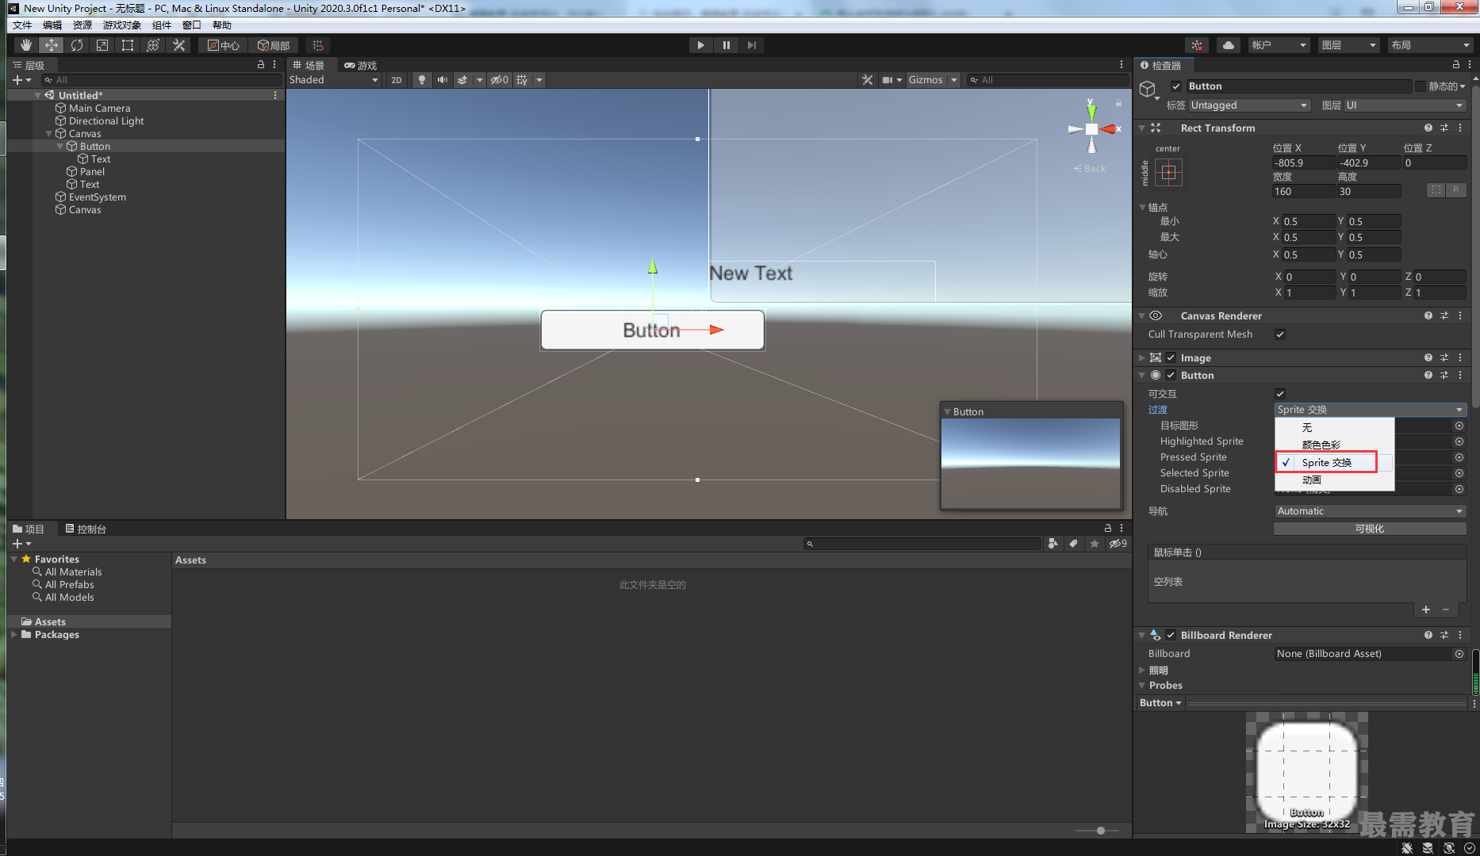Image resolution: width=1480 pixels, height=856 pixels.
Task: Select the Rotate tool
Action: 77,45
